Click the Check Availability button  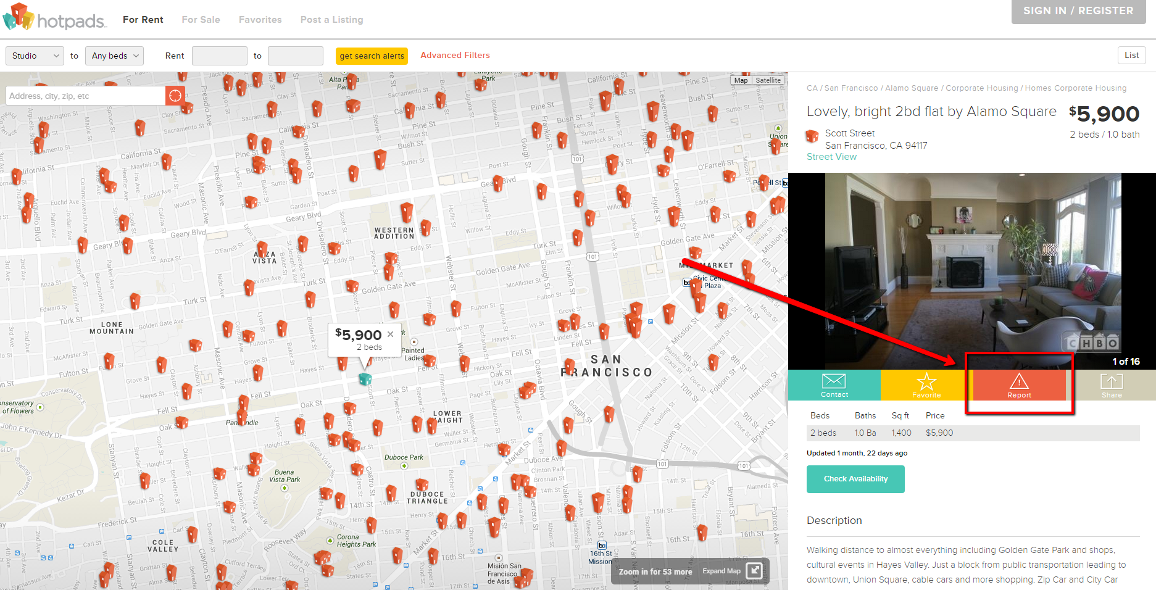click(855, 479)
